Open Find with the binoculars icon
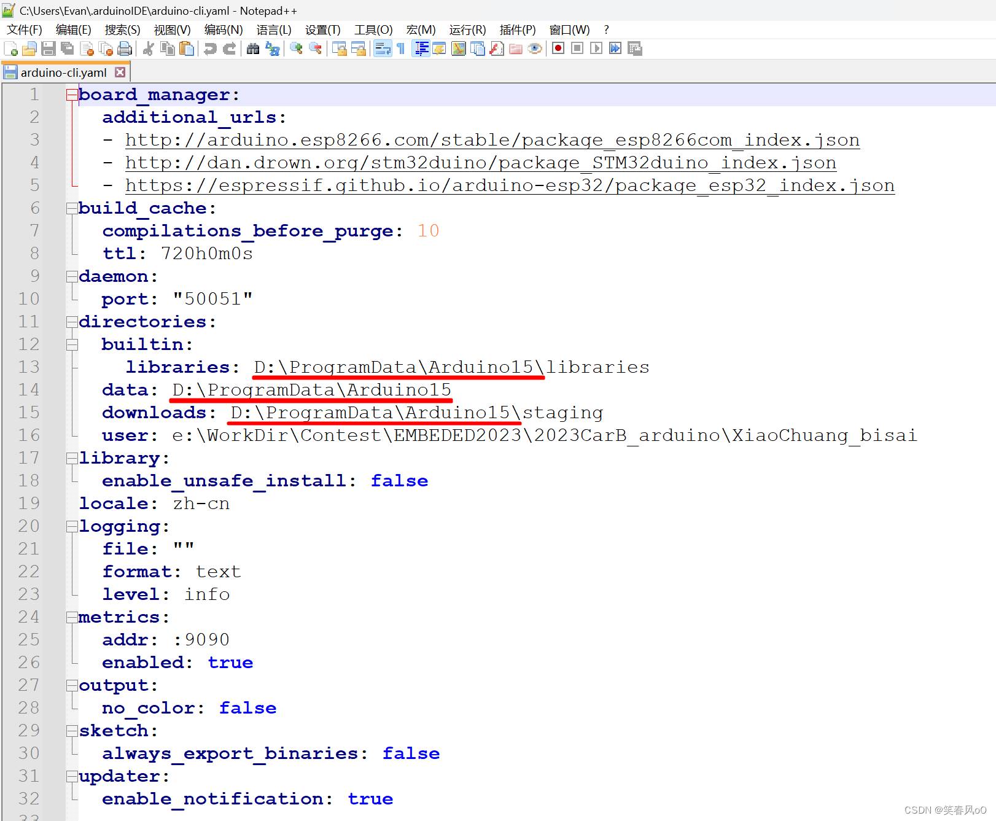The image size is (996, 821). point(253,49)
